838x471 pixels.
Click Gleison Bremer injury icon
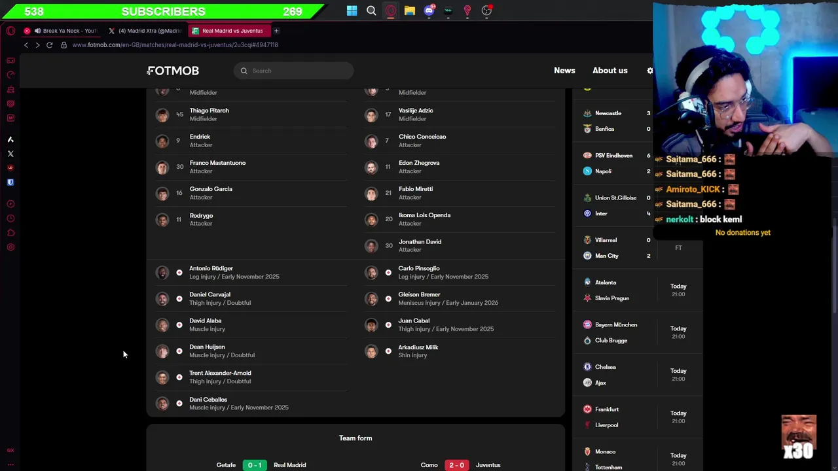[388, 298]
